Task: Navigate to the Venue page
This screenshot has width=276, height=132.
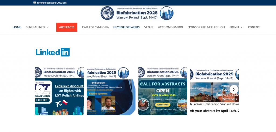Action: 149,27
